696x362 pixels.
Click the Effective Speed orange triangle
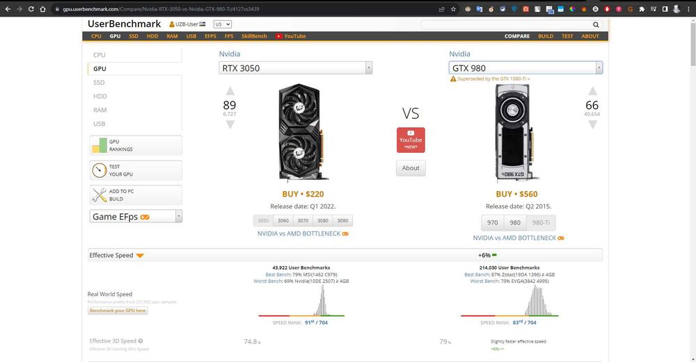click(x=140, y=256)
